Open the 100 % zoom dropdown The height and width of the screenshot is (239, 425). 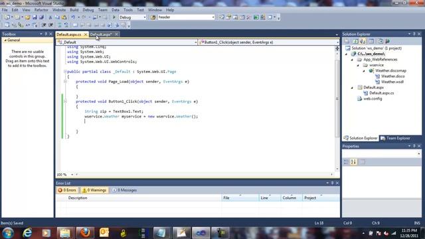pos(72,175)
